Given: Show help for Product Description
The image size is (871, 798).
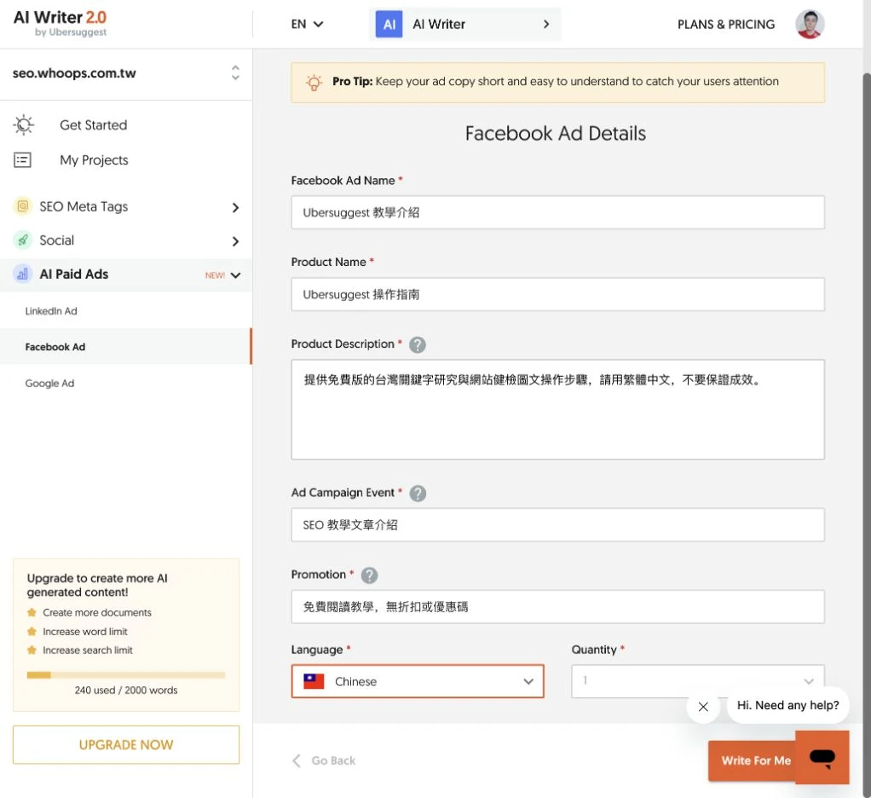Looking at the screenshot, I should [x=417, y=345].
